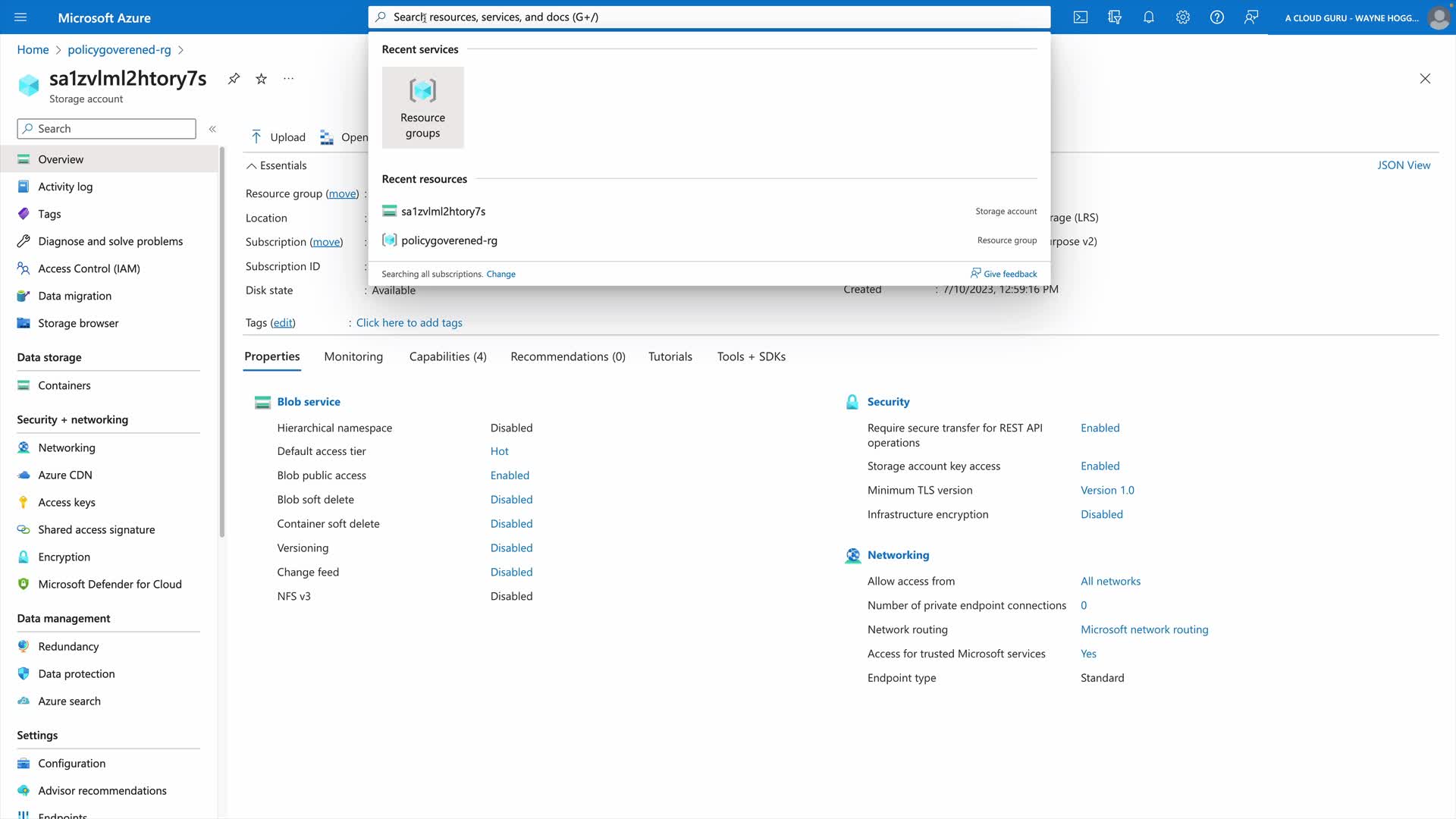
Task: Click the left menu scrollbar
Action: point(222,341)
